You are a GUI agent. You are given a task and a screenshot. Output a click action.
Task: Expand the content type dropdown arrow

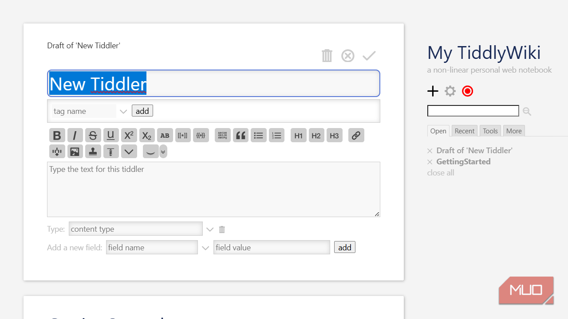[210, 230]
